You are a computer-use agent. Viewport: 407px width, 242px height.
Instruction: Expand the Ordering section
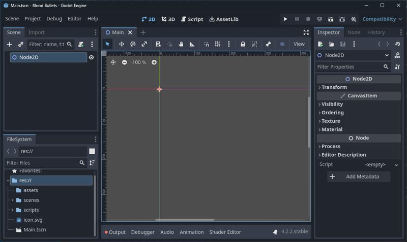point(359,113)
